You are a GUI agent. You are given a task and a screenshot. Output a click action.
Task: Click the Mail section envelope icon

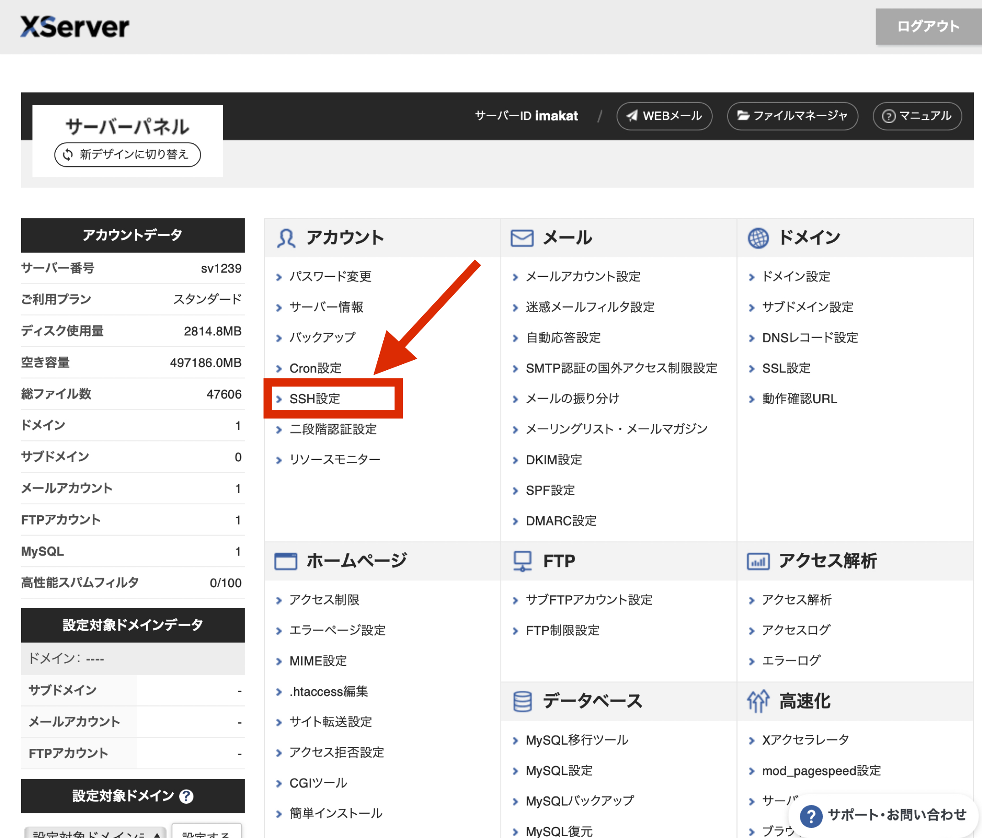click(x=522, y=238)
